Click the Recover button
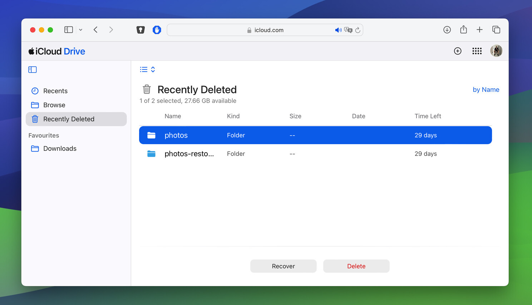Viewport: 532px width, 305px height. 283,266
